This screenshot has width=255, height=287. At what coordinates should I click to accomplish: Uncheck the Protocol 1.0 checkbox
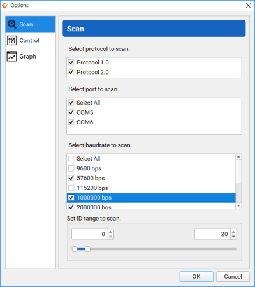tap(71, 63)
